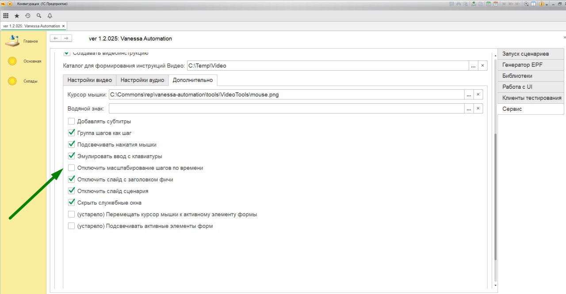
Task: Go back with the left arrow button
Action: coord(55,38)
